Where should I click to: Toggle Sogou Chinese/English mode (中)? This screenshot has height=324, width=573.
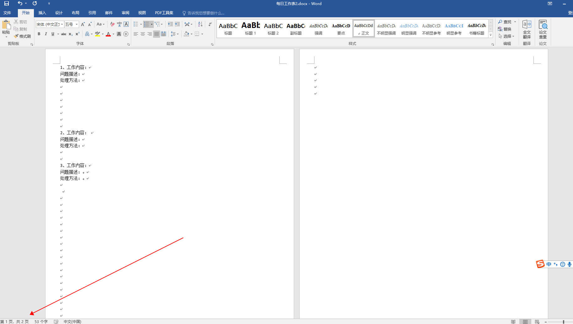click(549, 264)
